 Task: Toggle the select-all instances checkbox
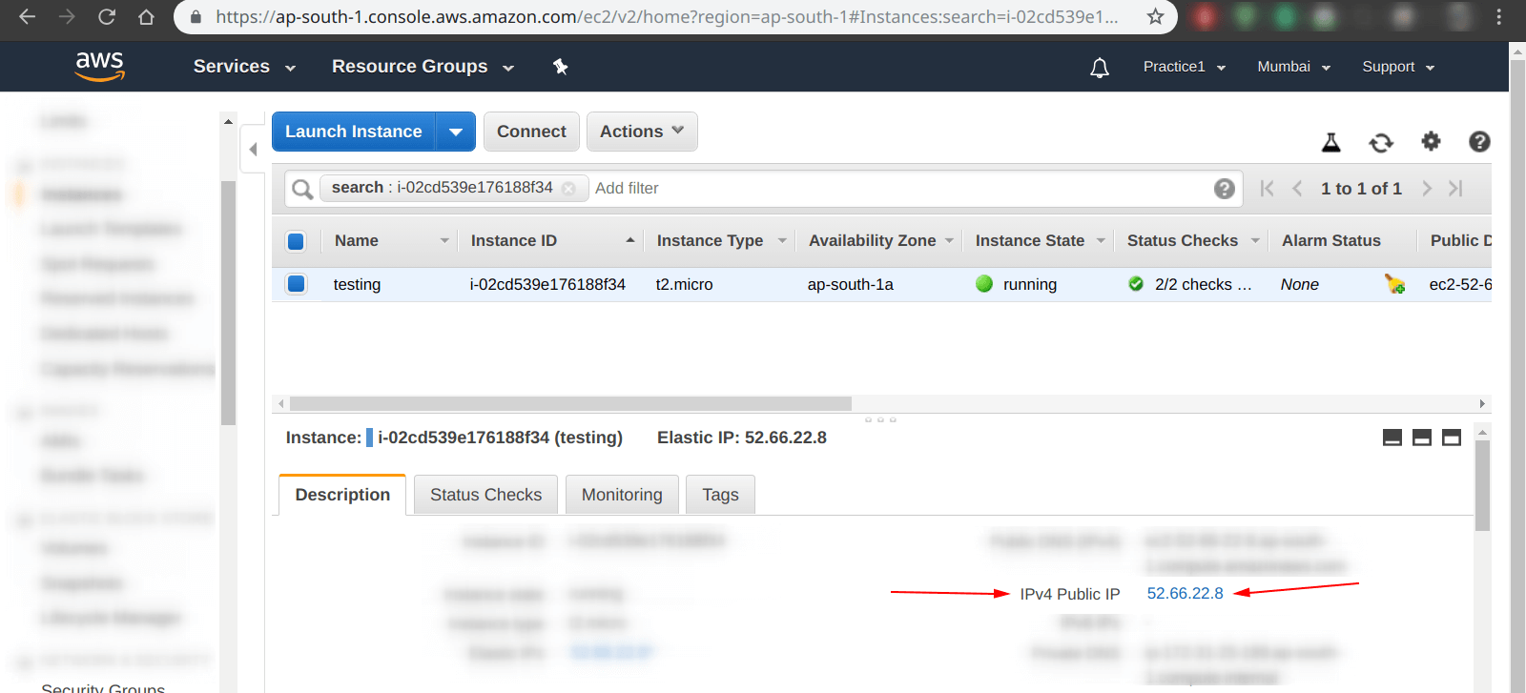[x=296, y=241]
